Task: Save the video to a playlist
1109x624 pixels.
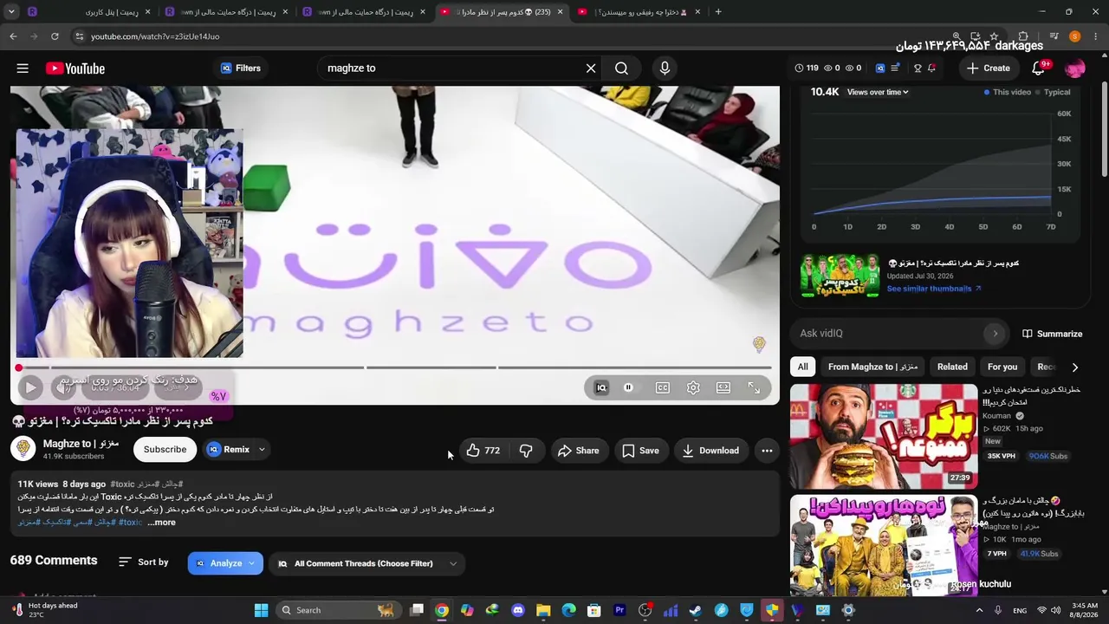Action: 640,451
